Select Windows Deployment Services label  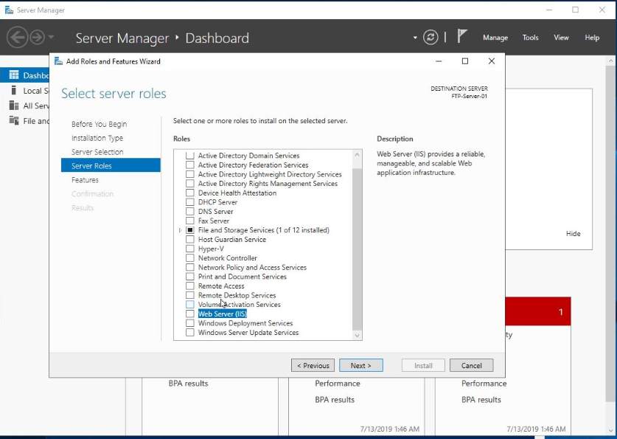coord(245,323)
